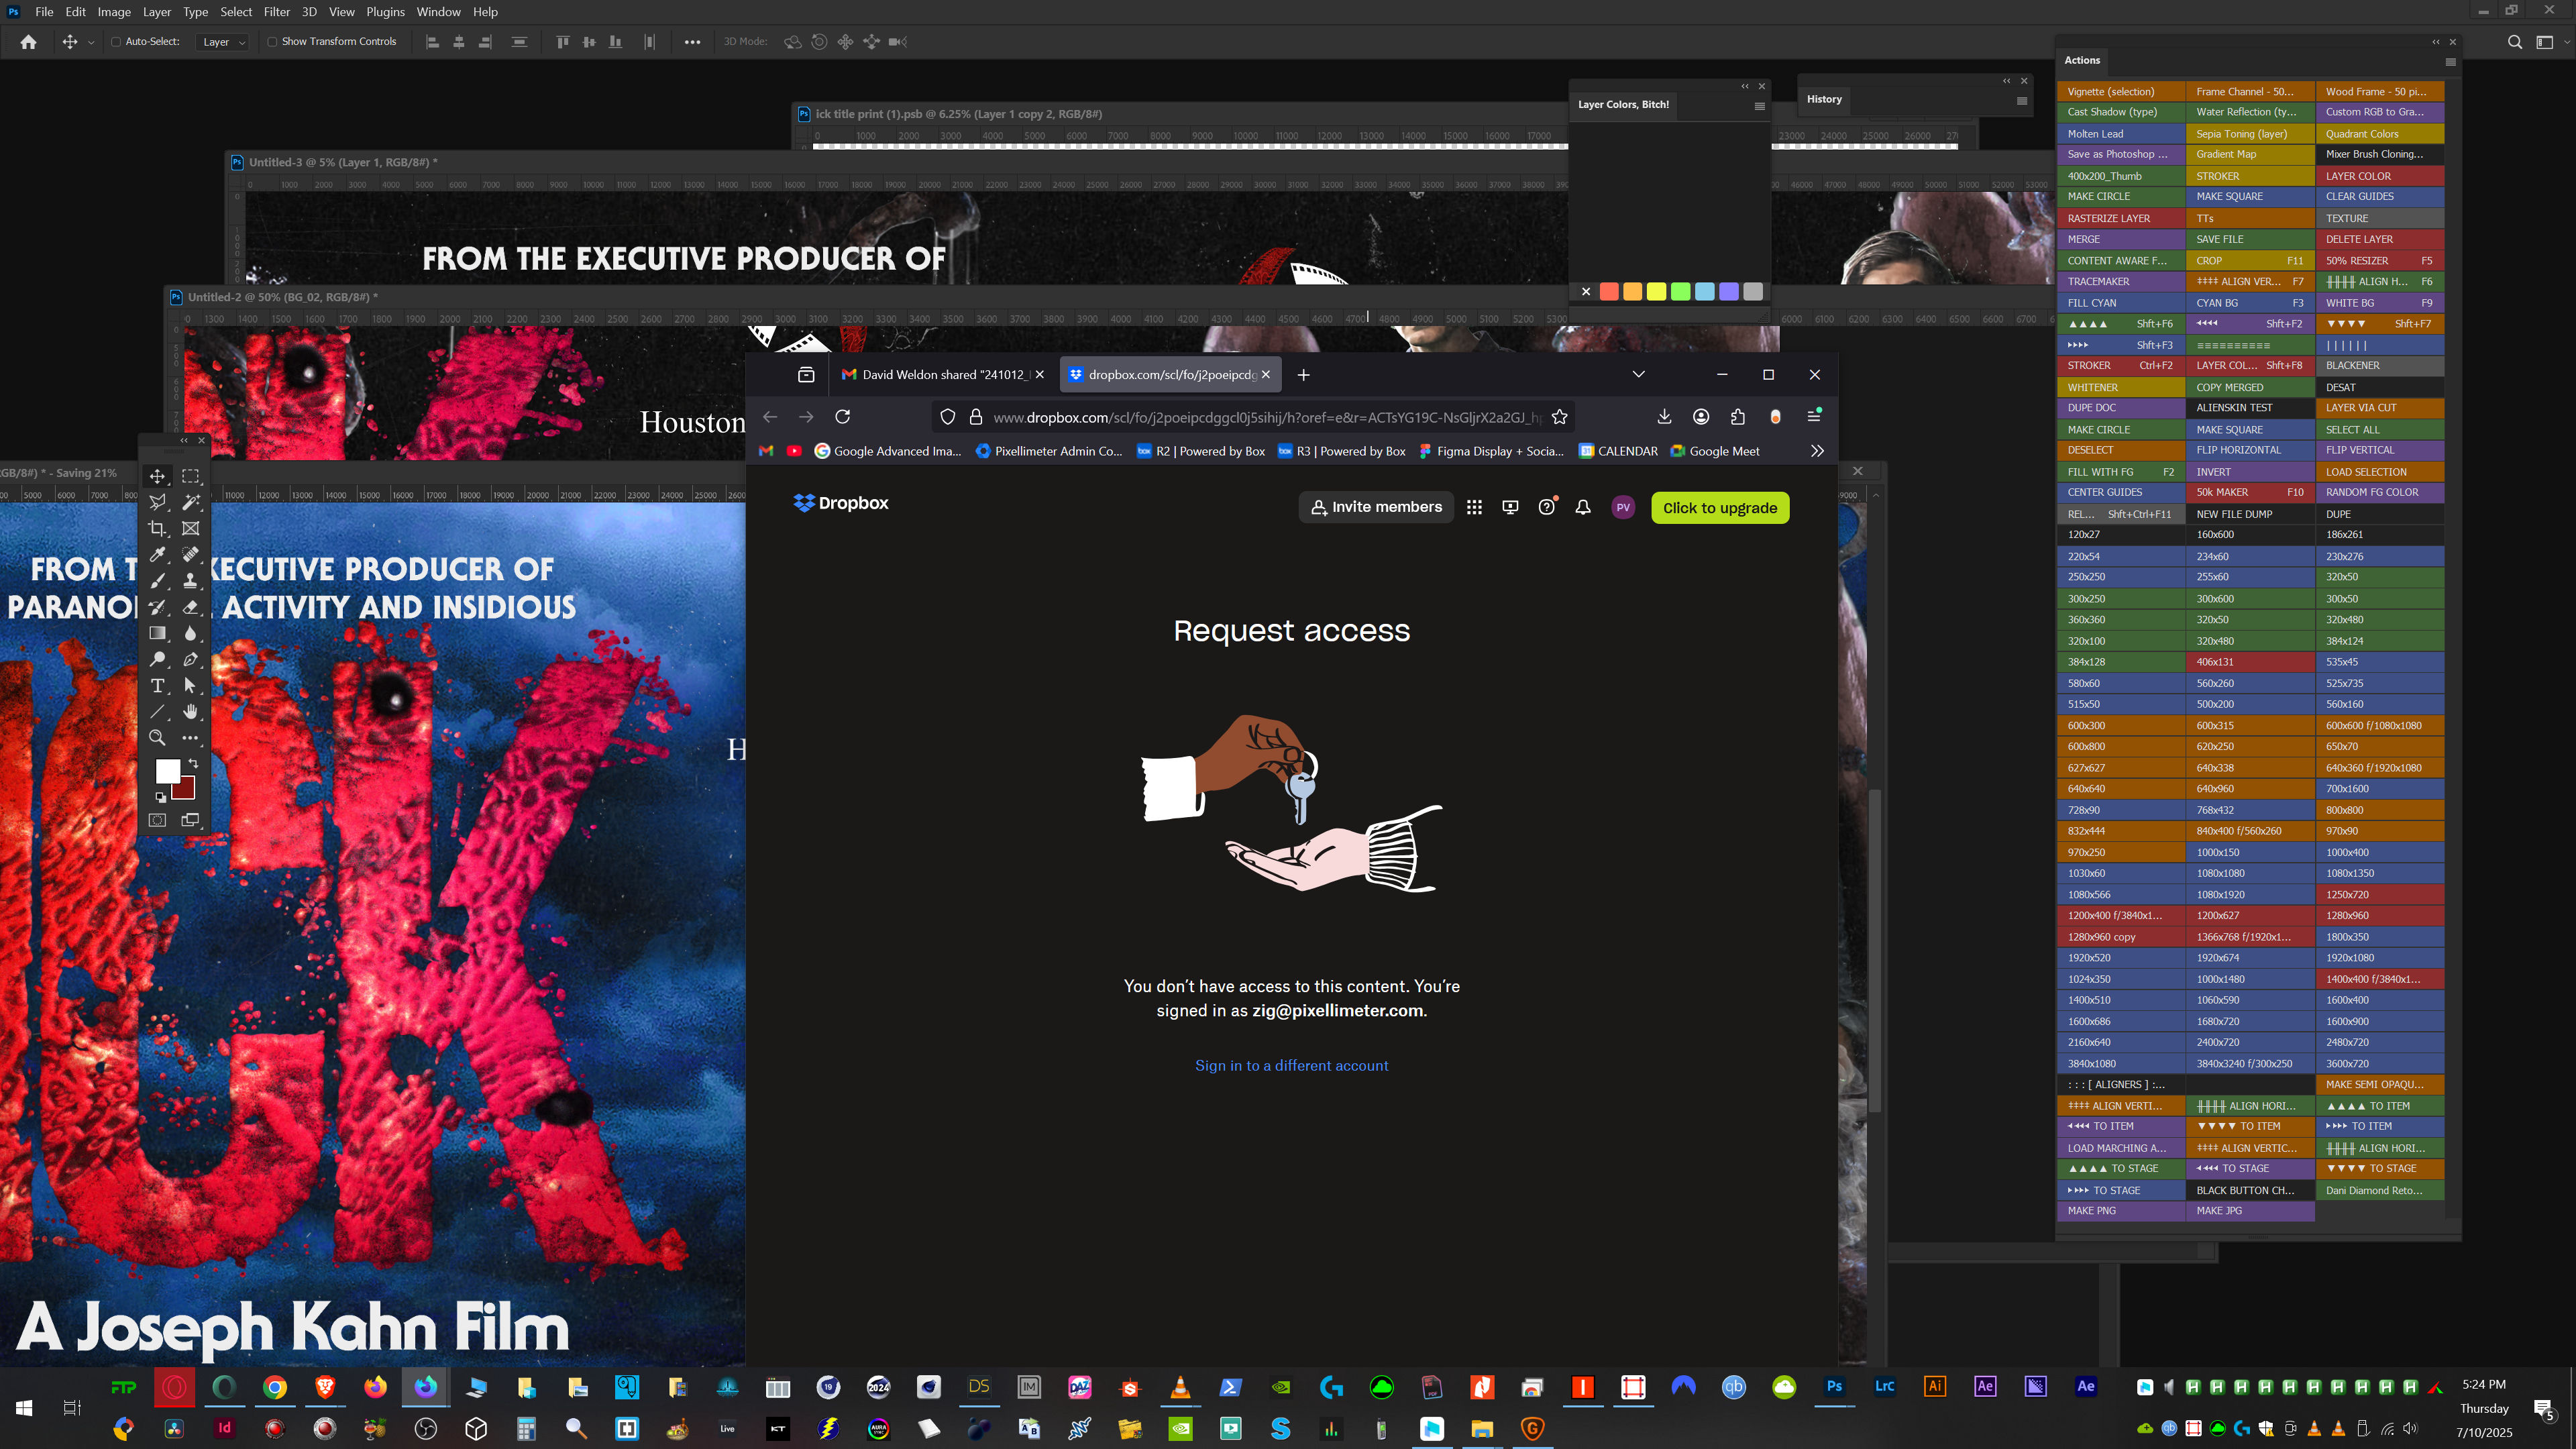
Task: Show more bookmarks with double chevron
Action: click(x=1817, y=451)
